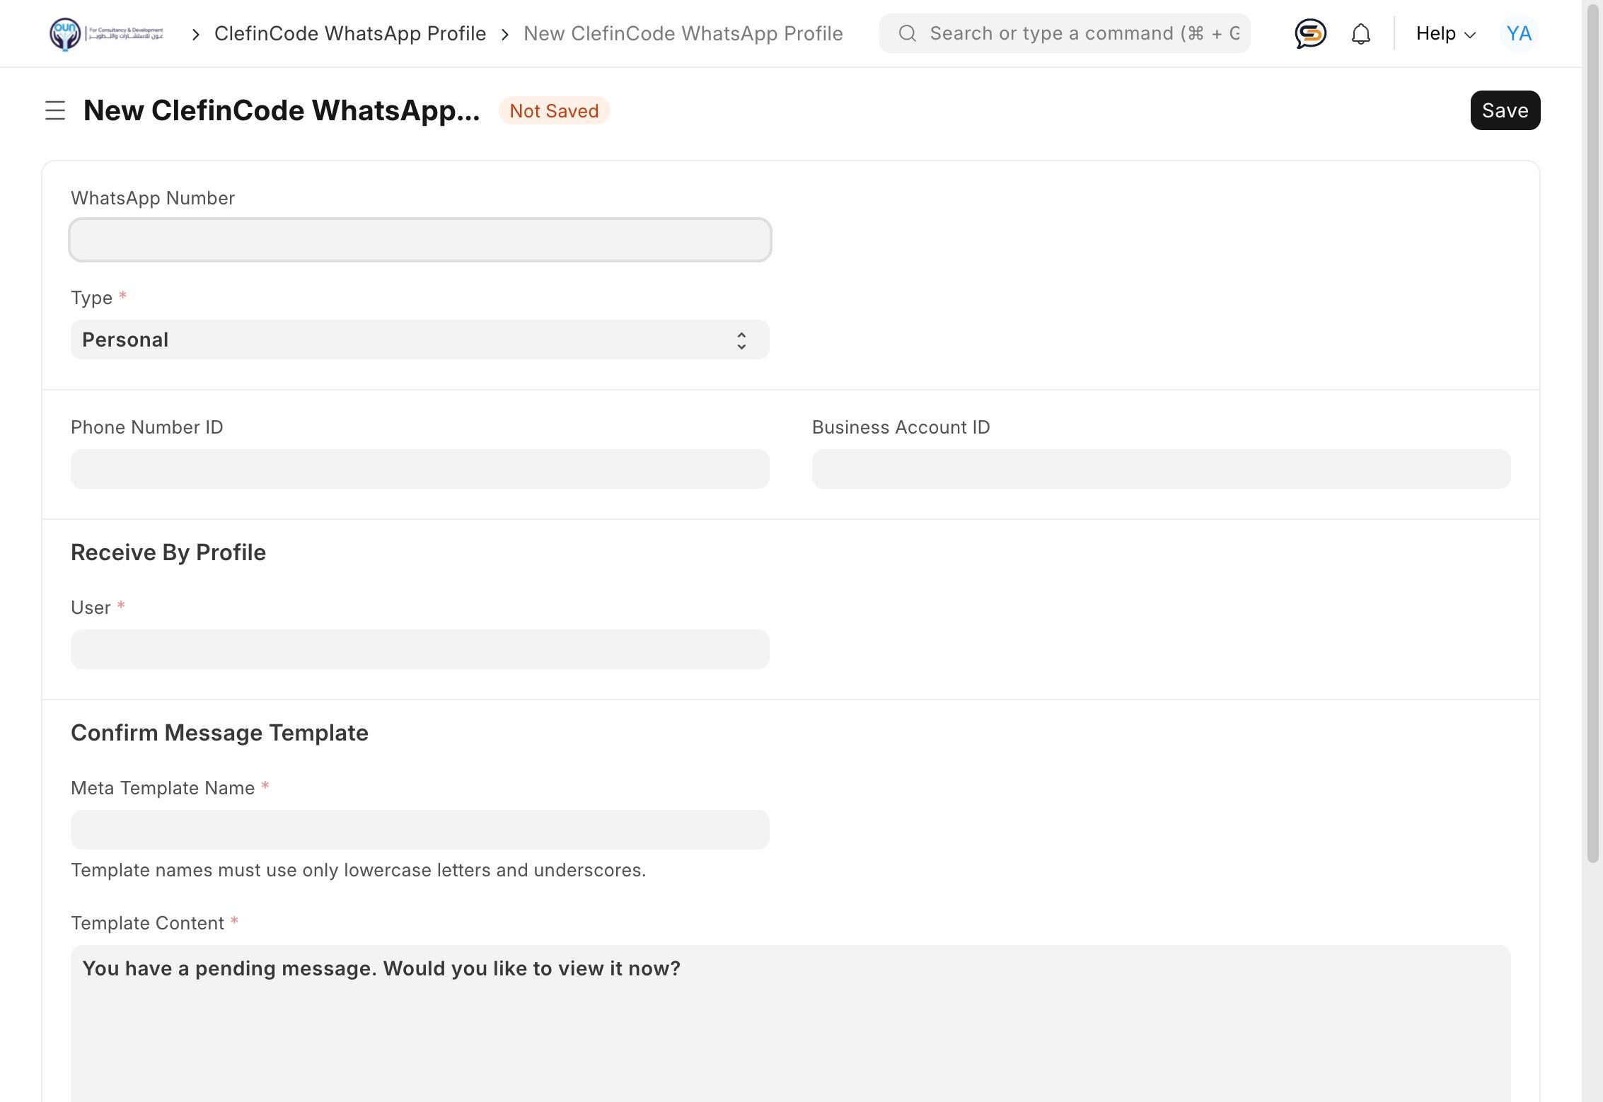
Task: Click the Phone Number ID field
Action: pyautogui.click(x=419, y=469)
